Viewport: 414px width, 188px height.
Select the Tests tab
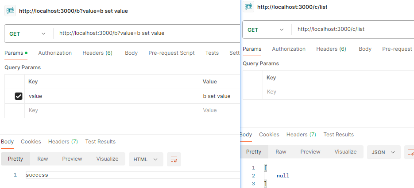coord(212,53)
